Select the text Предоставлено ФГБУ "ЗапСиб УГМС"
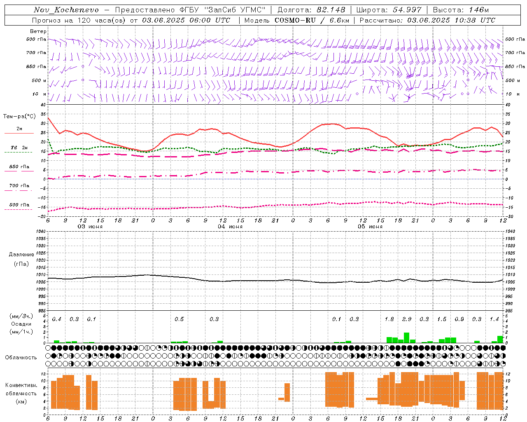Screen dimensions: 527x422 click(191, 10)
